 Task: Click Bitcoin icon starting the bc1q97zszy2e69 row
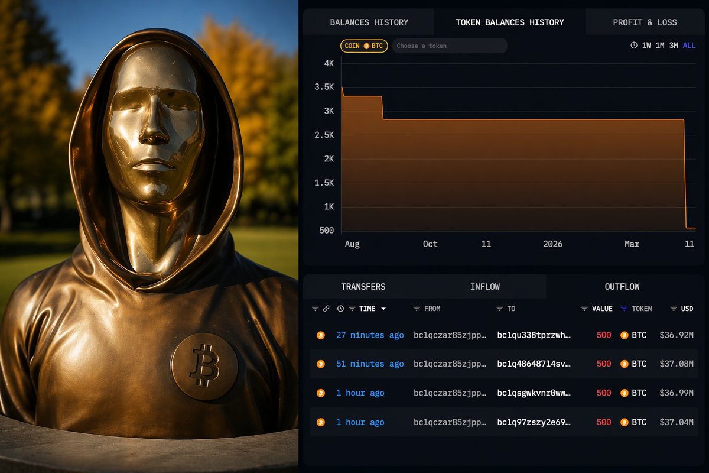click(x=321, y=422)
